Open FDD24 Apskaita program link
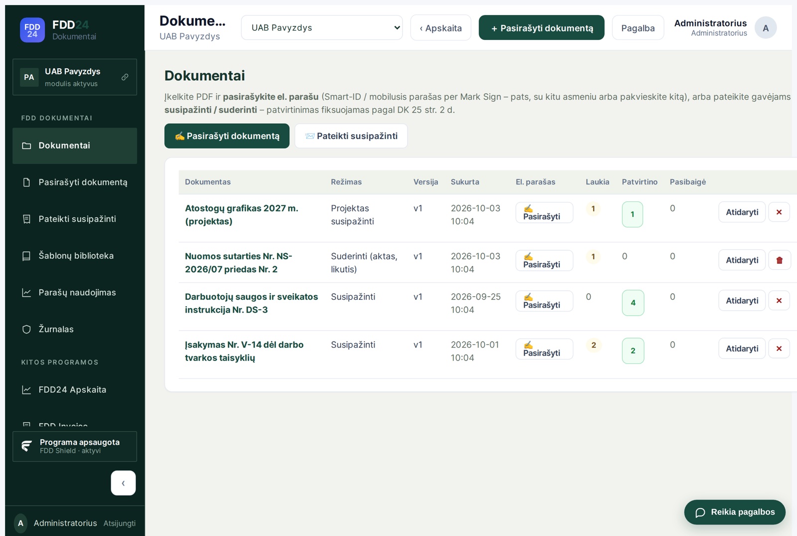Screen dimensions: 797x536 coord(75,390)
